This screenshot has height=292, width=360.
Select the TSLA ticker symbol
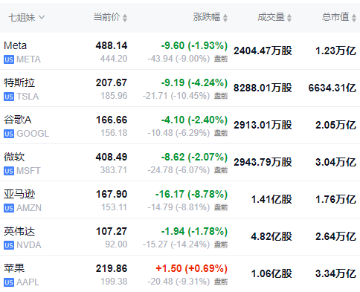pos(28,97)
